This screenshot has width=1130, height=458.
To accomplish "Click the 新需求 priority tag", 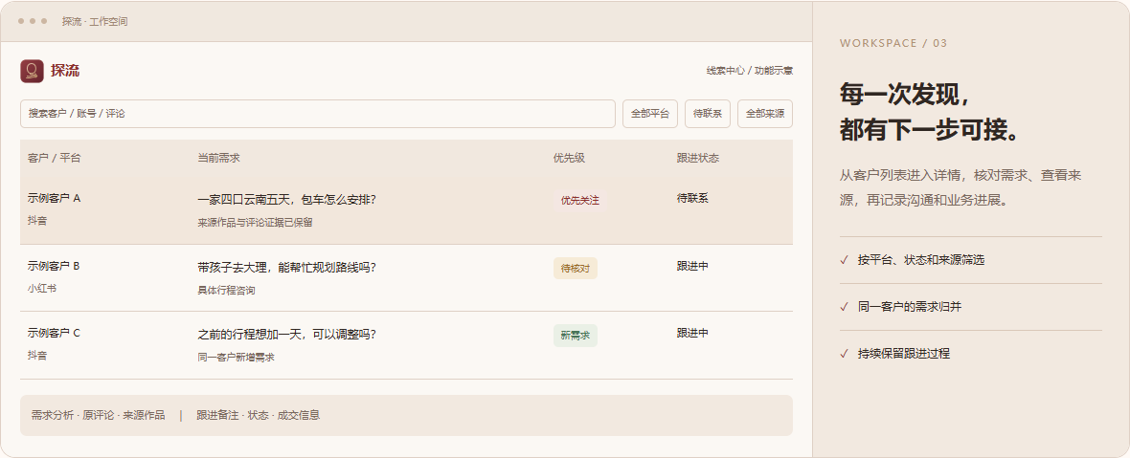I will [x=576, y=335].
